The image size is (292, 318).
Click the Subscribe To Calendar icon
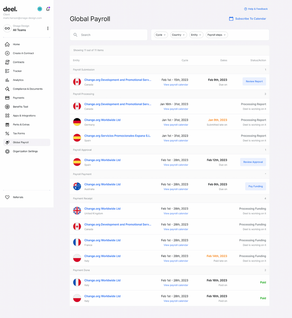point(231,19)
